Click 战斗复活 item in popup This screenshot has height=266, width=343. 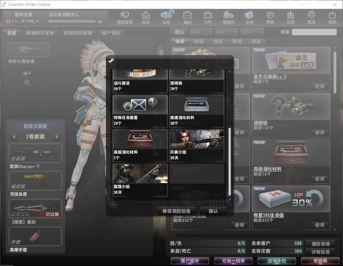pyautogui.click(x=140, y=81)
